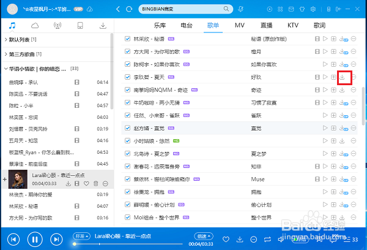
Task: Collapse the 华语小情歌 playlist
Action: pos(6,69)
